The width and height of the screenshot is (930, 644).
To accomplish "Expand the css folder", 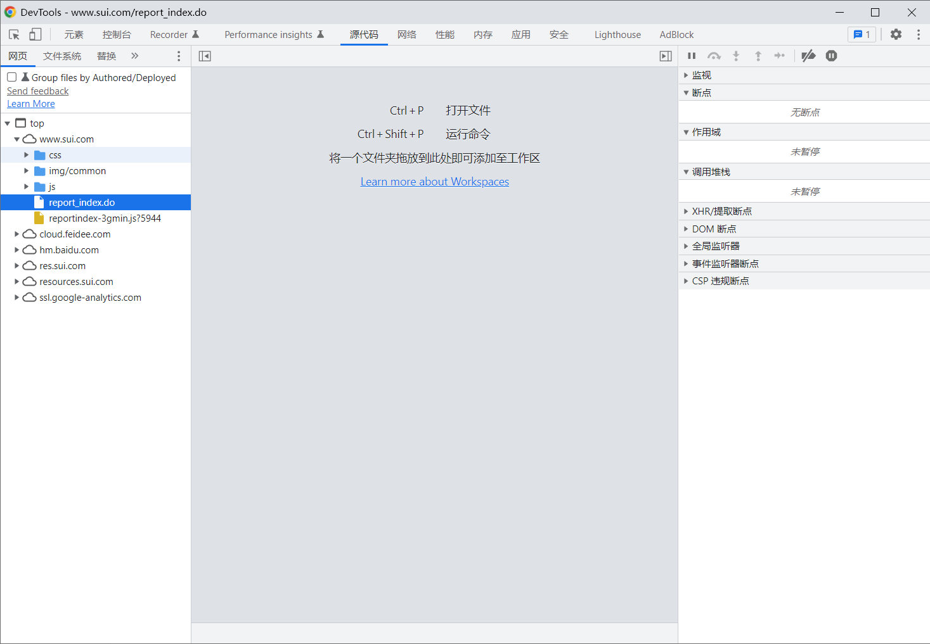I will click(x=27, y=155).
